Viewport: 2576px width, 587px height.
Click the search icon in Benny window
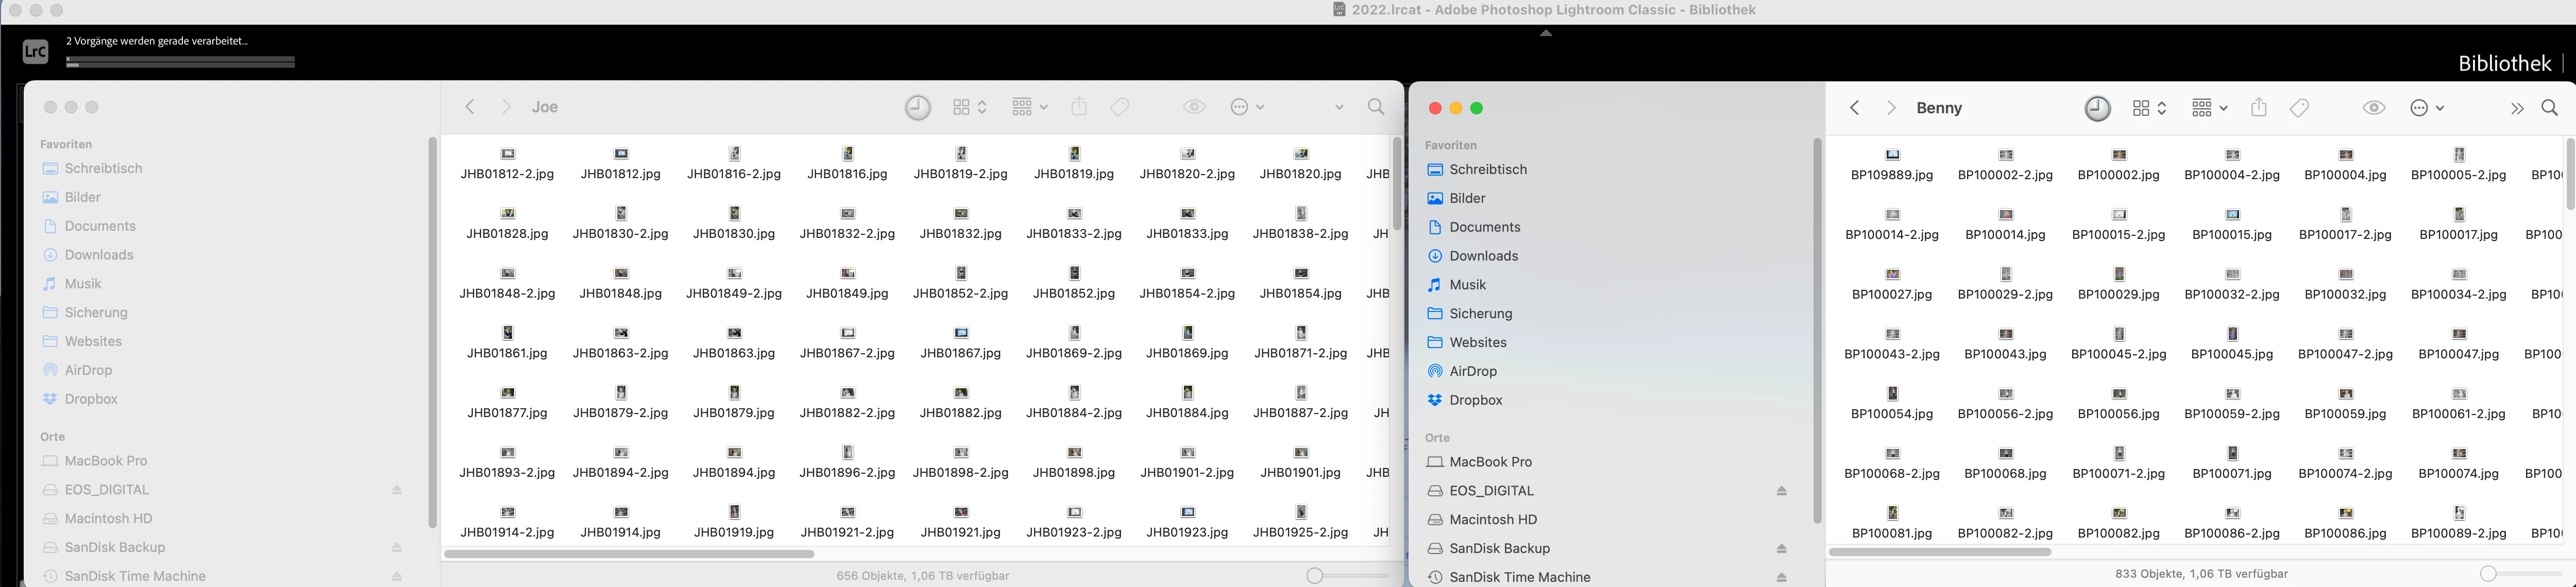2549,108
